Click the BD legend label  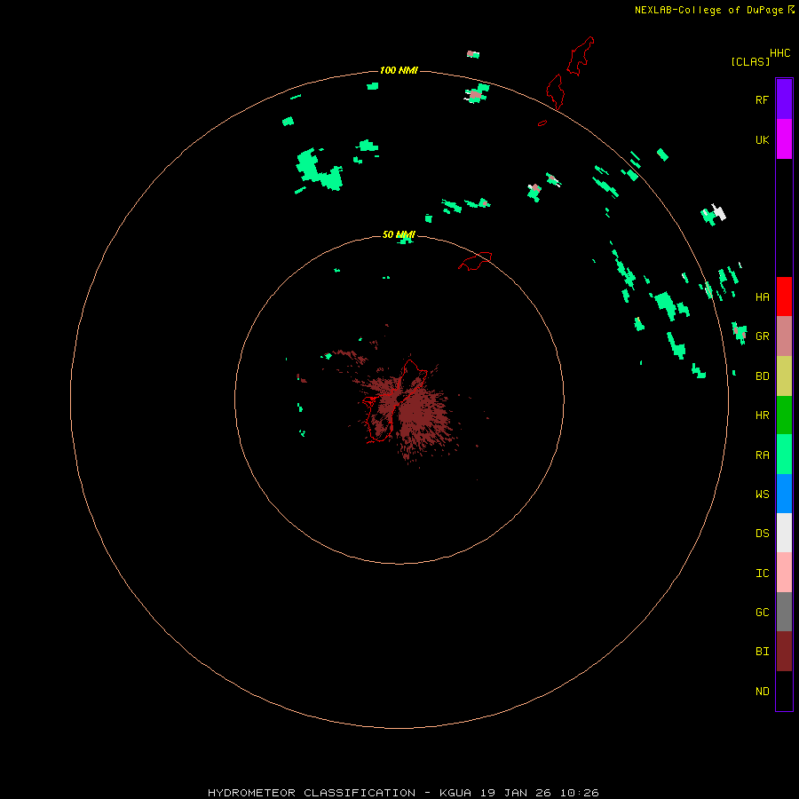(762, 376)
